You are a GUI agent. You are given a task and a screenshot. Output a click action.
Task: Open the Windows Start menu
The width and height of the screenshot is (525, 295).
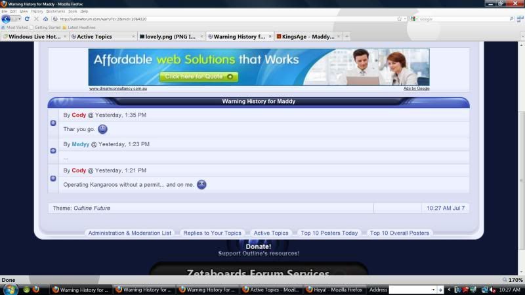click(x=10, y=289)
